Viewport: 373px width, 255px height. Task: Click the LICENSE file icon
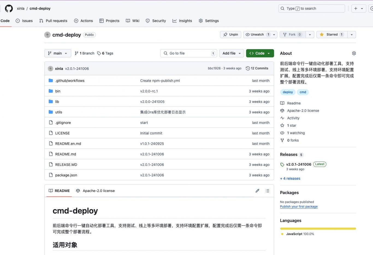(x=51, y=133)
